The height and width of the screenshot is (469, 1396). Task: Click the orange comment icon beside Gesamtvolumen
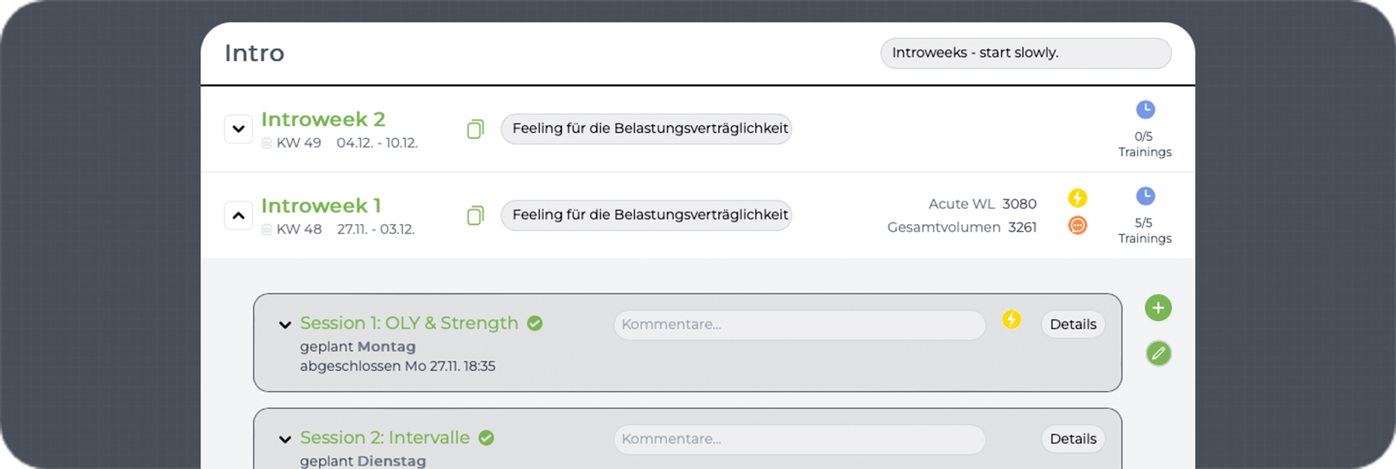[1078, 226]
